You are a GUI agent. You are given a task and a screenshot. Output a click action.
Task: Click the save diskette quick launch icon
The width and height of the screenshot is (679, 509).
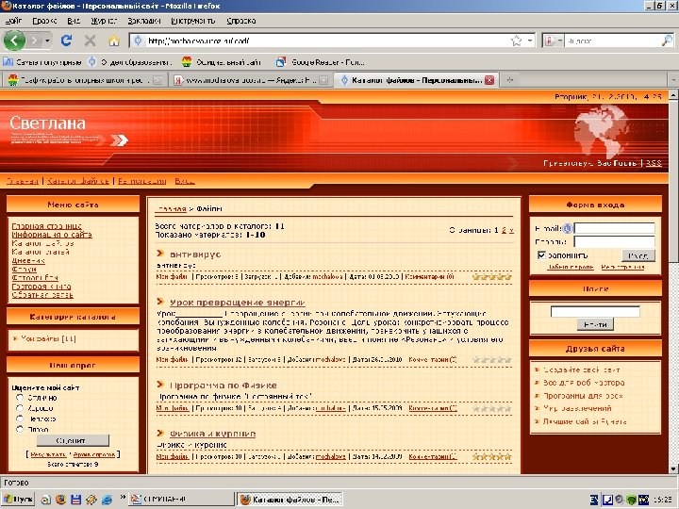(75, 499)
